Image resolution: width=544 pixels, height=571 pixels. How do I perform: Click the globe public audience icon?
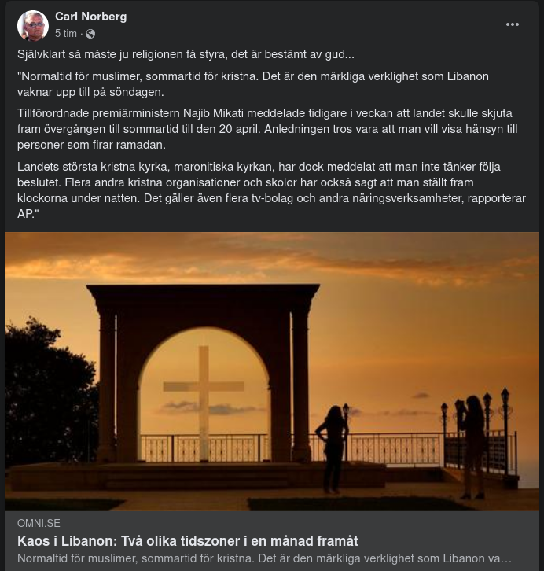[90, 34]
